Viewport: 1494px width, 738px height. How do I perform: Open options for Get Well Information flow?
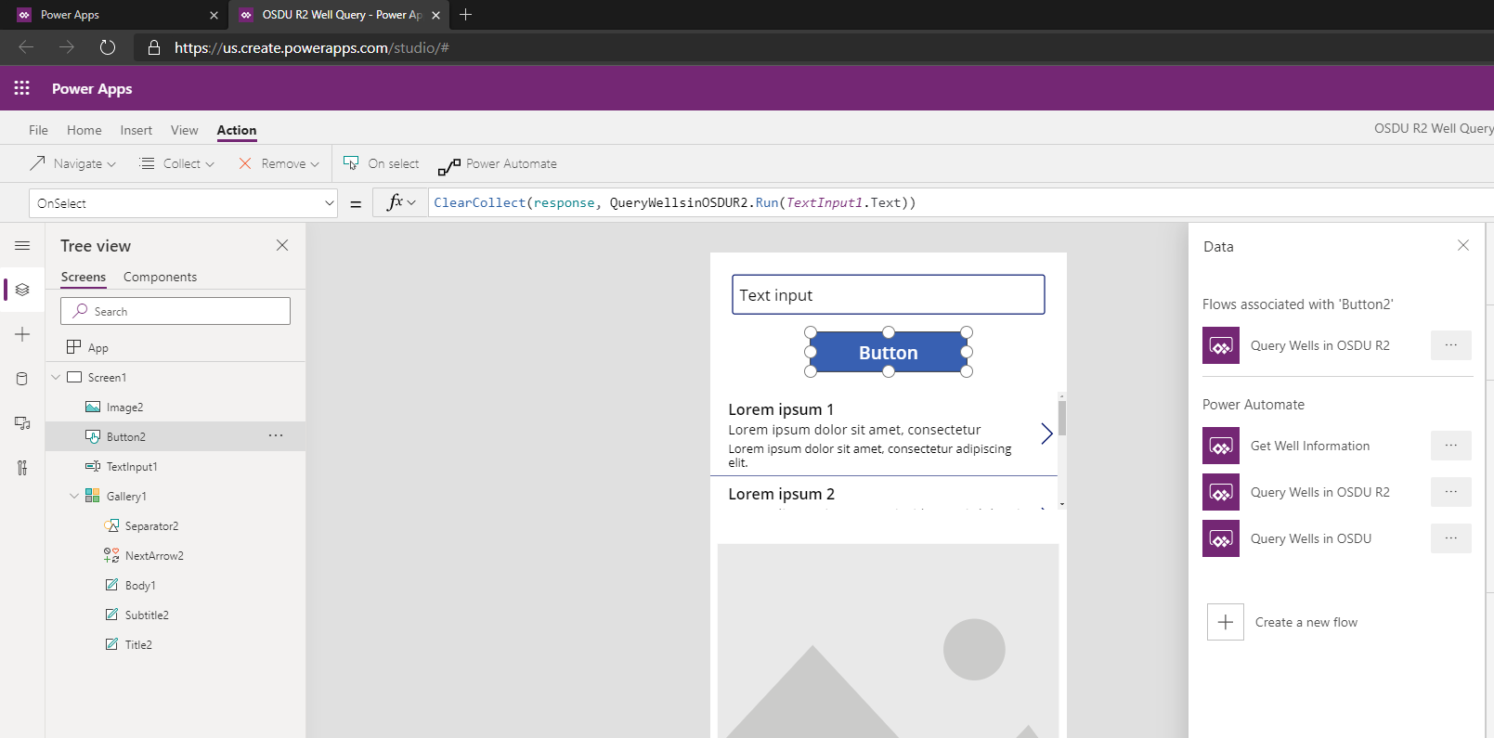[x=1451, y=446]
